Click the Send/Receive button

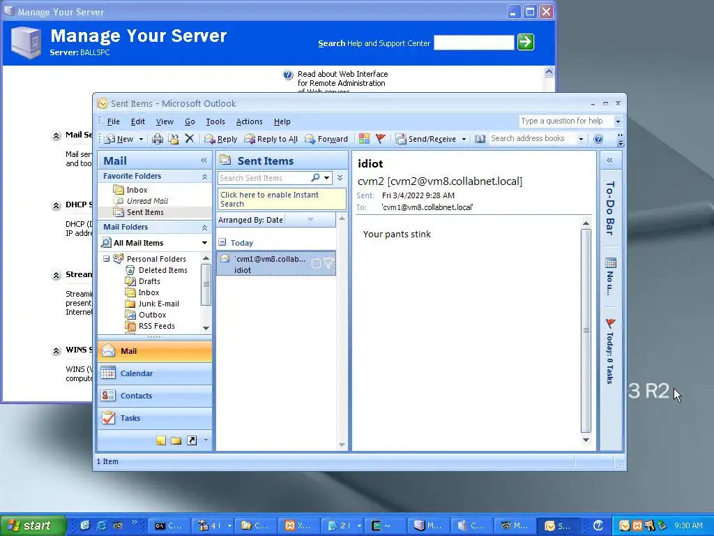pyautogui.click(x=426, y=139)
